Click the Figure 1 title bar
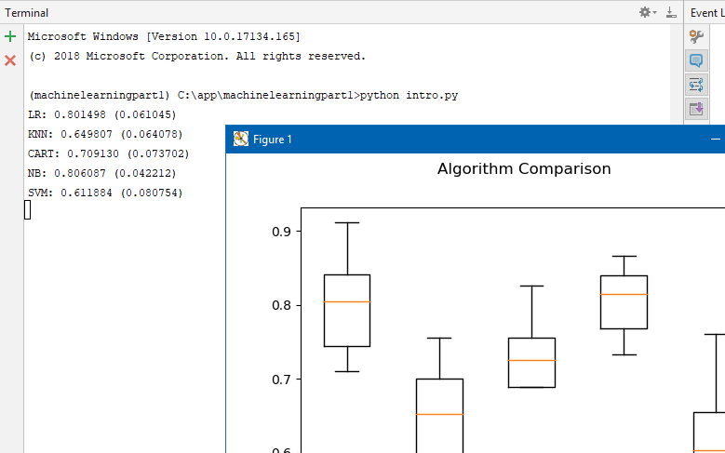Image resolution: width=725 pixels, height=453 pixels. pos(465,140)
